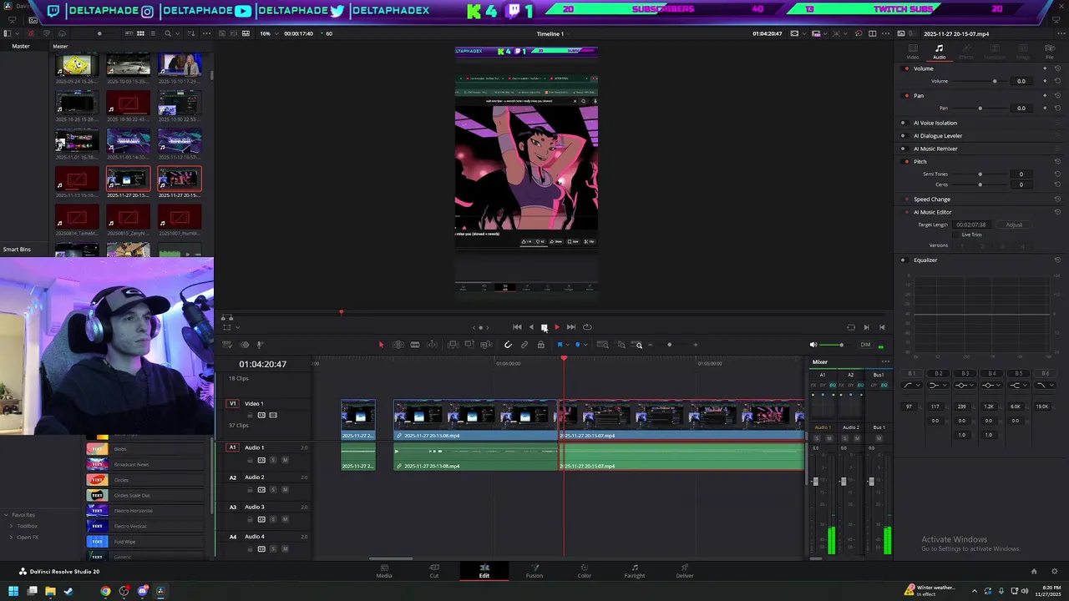Open the media pool sort menu
The image size is (1069, 601).
[x=191, y=33]
